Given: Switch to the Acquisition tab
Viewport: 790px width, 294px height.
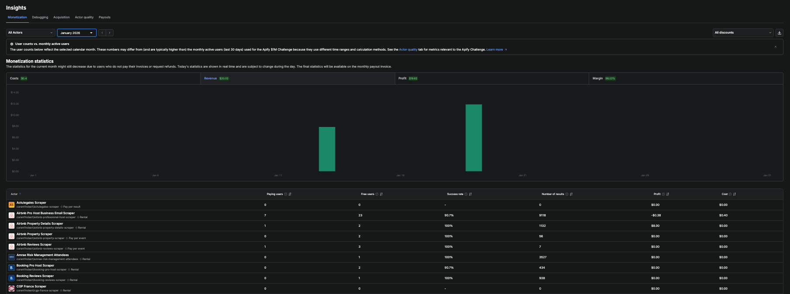Looking at the screenshot, I should pyautogui.click(x=62, y=17).
